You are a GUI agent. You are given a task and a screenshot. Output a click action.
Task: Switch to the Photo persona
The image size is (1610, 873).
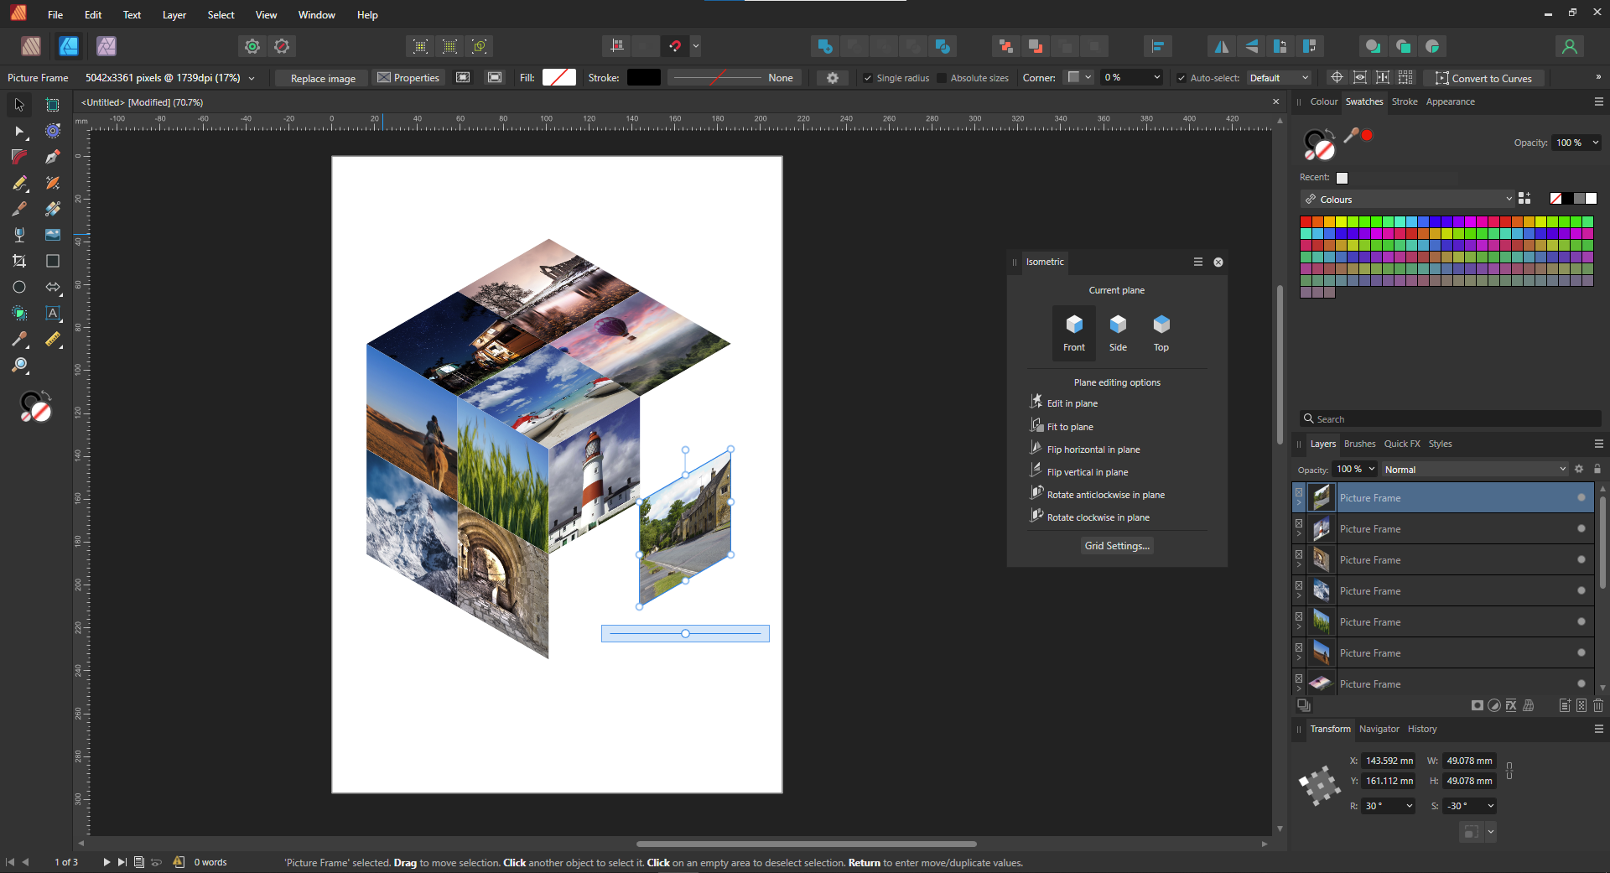[x=106, y=46]
